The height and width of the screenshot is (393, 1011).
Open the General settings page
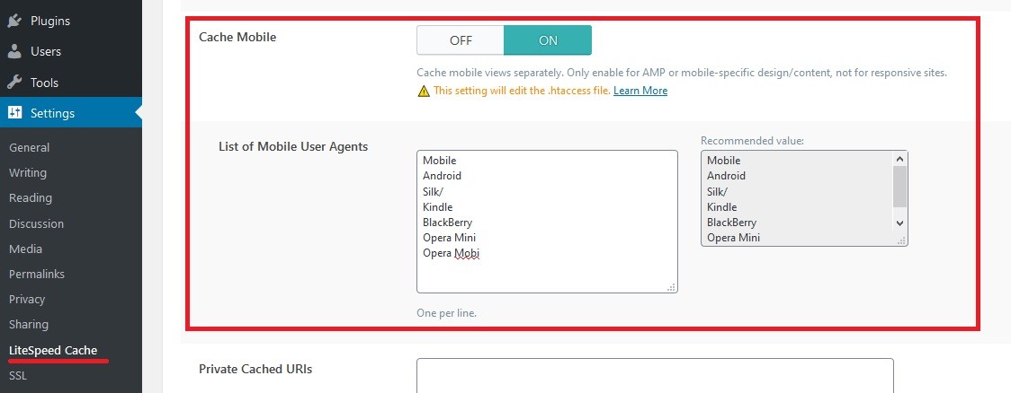coord(30,147)
